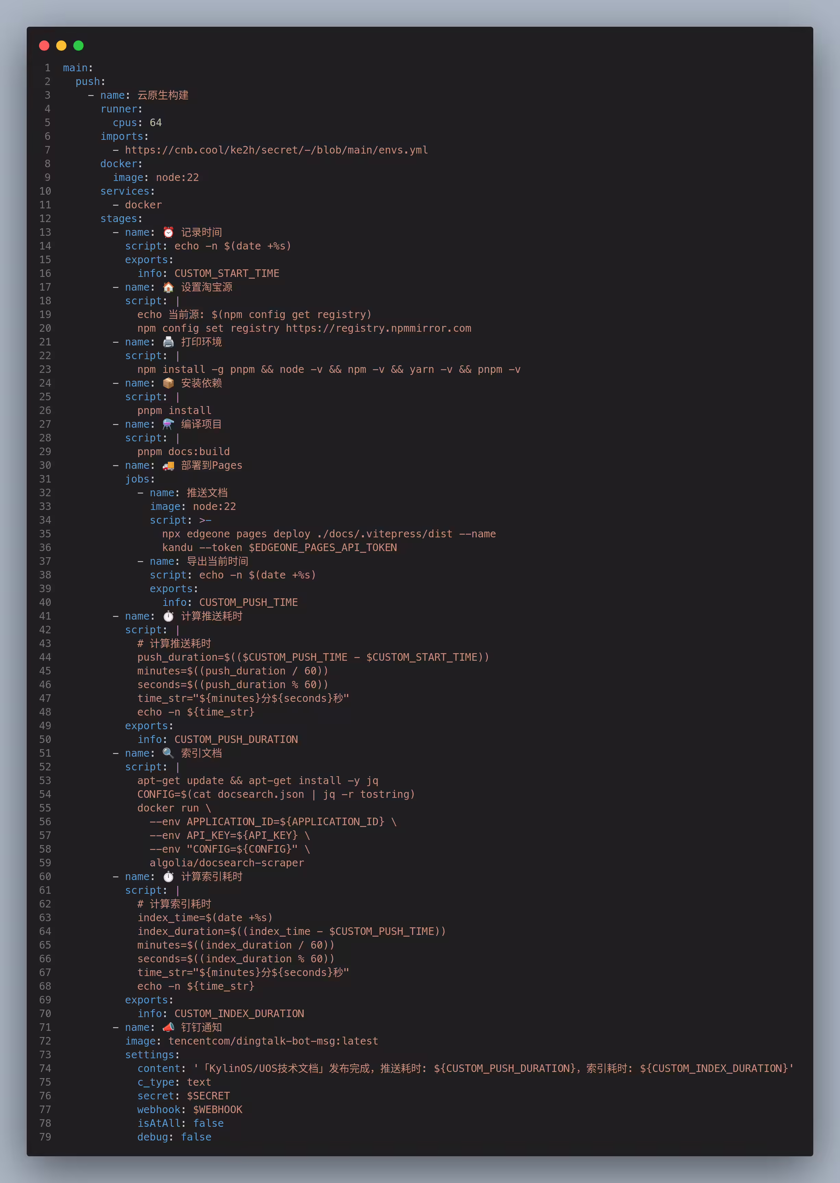Click the CUSTOM_INDEX_DURATION export value
The image size is (840, 1183).
pos(239,1013)
